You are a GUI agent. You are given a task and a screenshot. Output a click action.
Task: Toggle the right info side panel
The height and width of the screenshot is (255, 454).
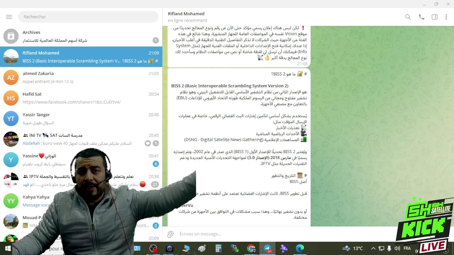coord(434,17)
